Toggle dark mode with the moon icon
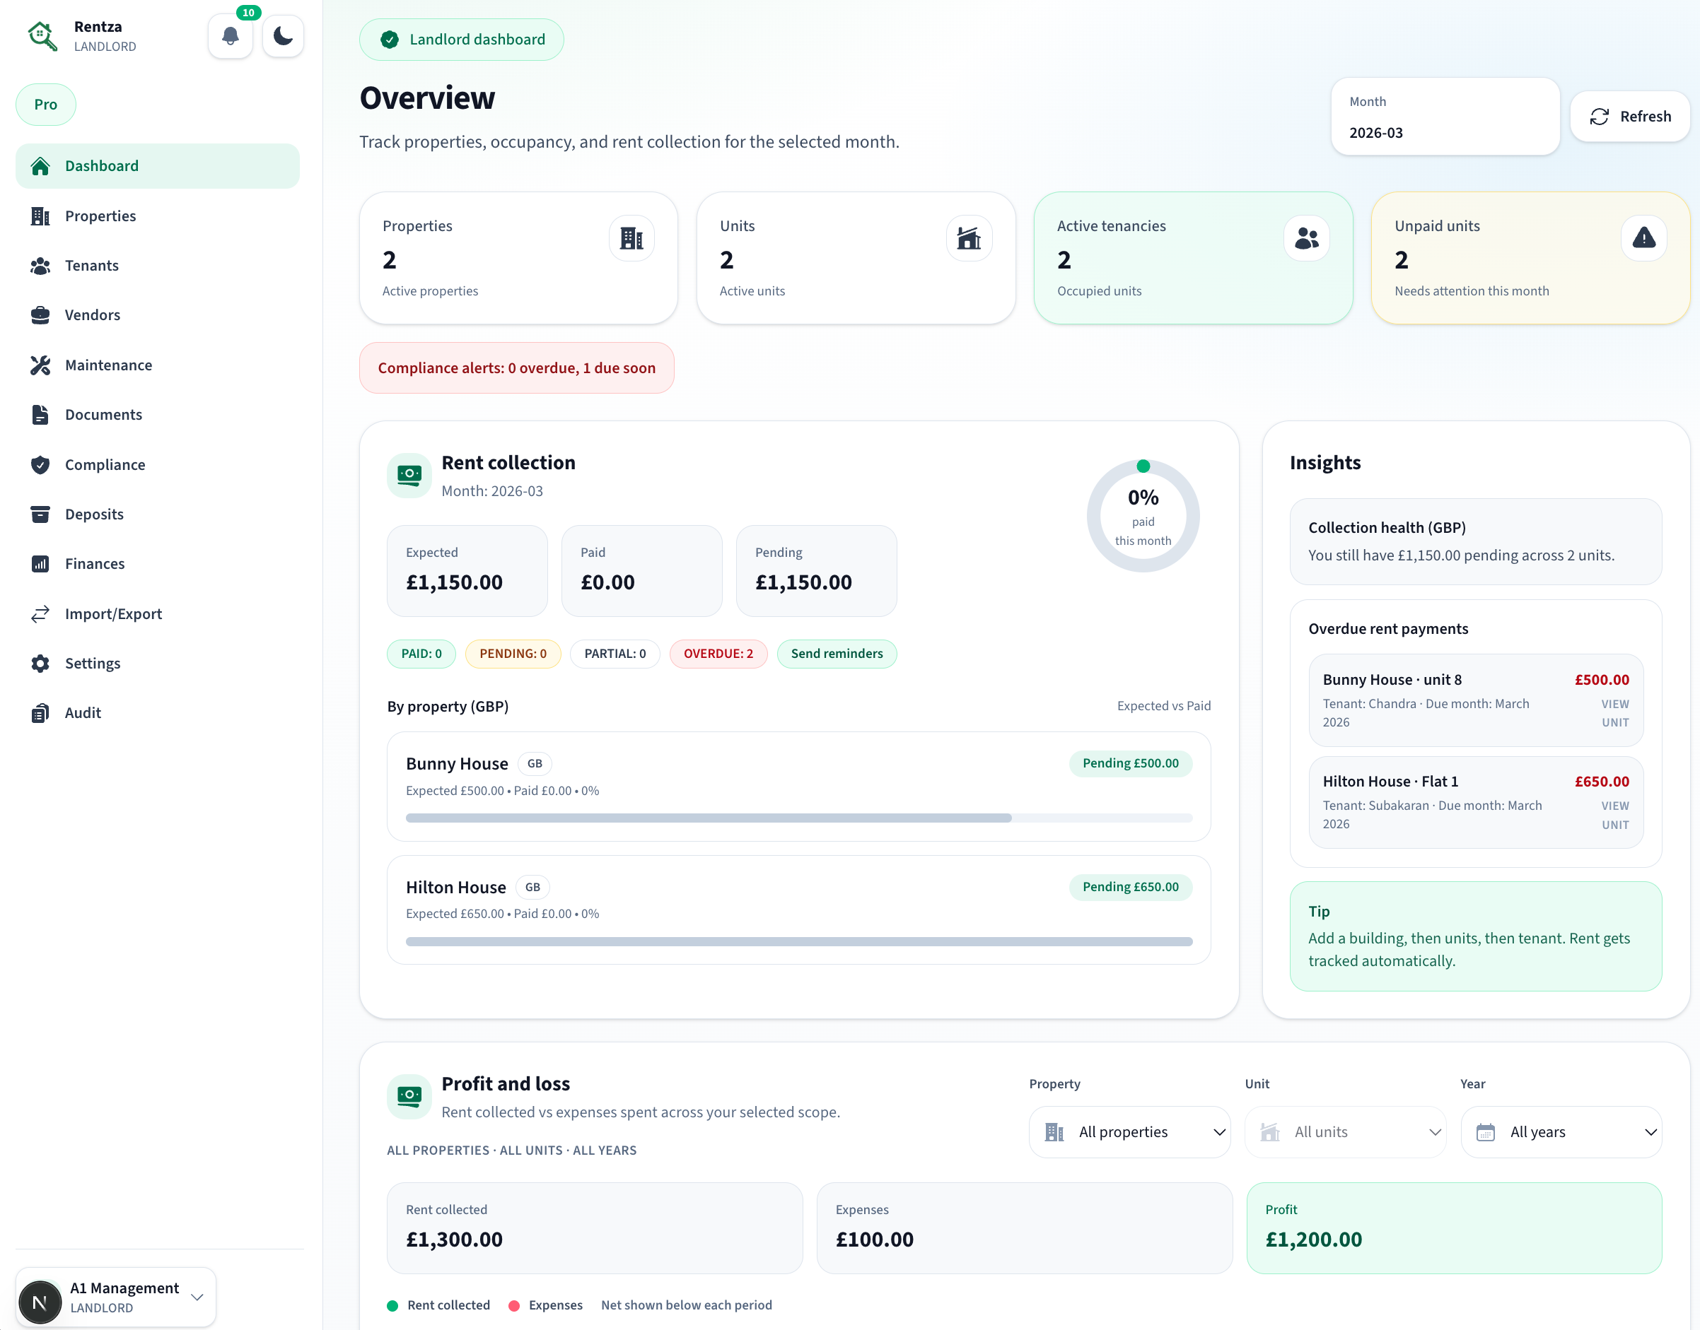This screenshot has height=1330, width=1700. (x=283, y=36)
